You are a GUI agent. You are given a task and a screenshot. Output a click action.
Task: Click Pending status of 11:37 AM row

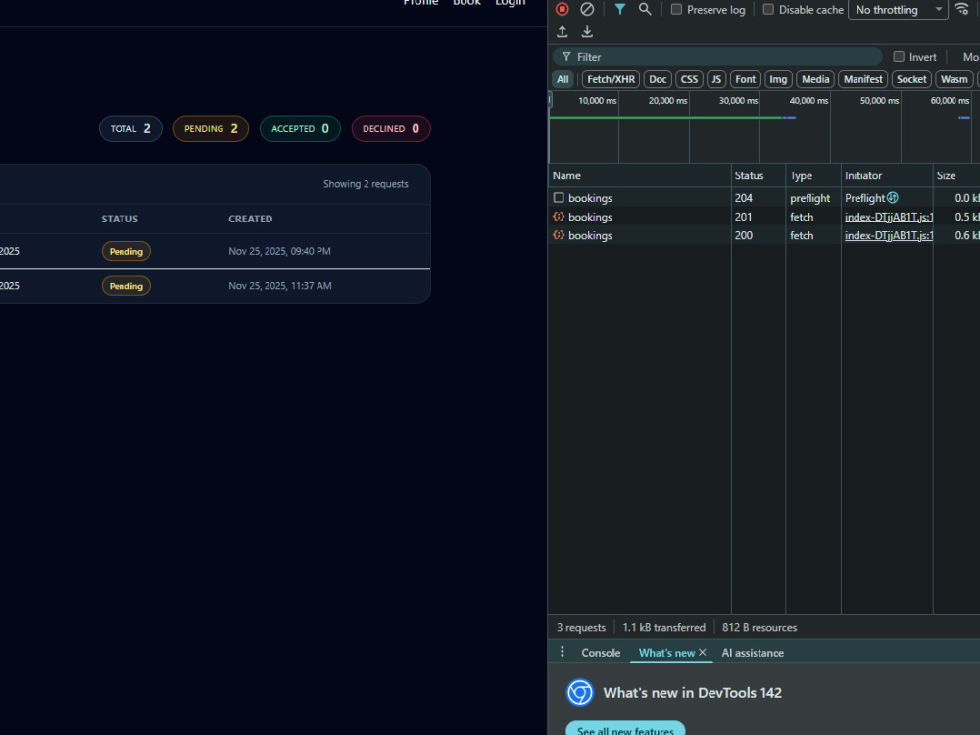click(x=125, y=286)
